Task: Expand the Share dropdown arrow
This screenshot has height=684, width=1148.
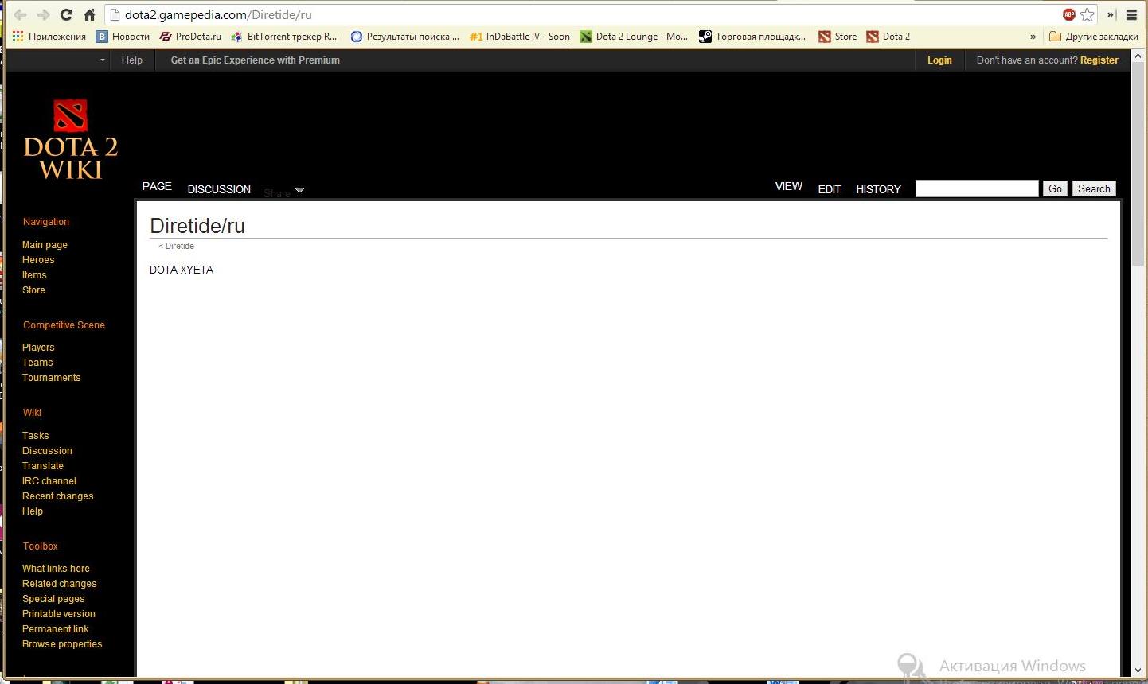Action: 299,191
